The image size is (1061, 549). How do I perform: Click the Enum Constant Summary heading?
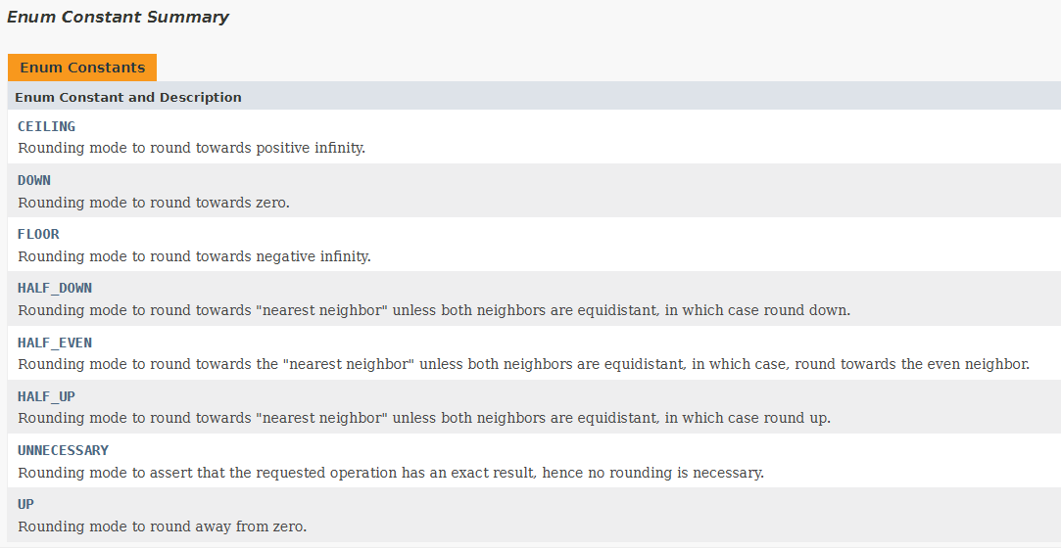pyautogui.click(x=118, y=18)
